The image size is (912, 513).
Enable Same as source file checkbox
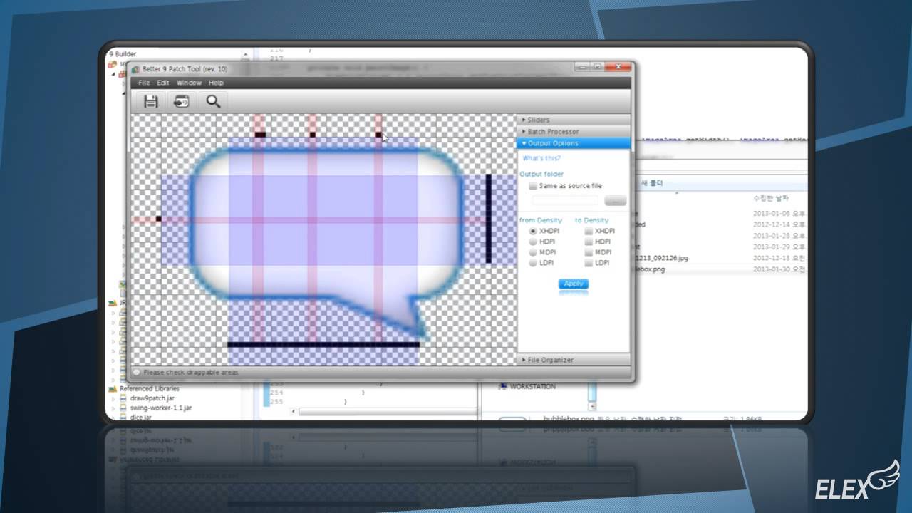[x=533, y=186]
